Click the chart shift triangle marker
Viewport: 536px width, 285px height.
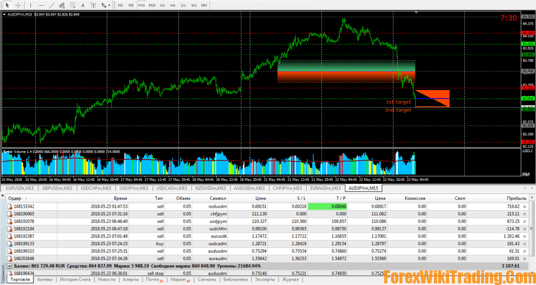(x=416, y=12)
